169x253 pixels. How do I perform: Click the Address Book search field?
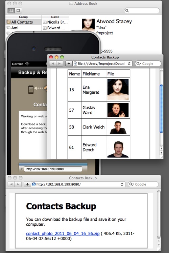(x=142, y=10)
